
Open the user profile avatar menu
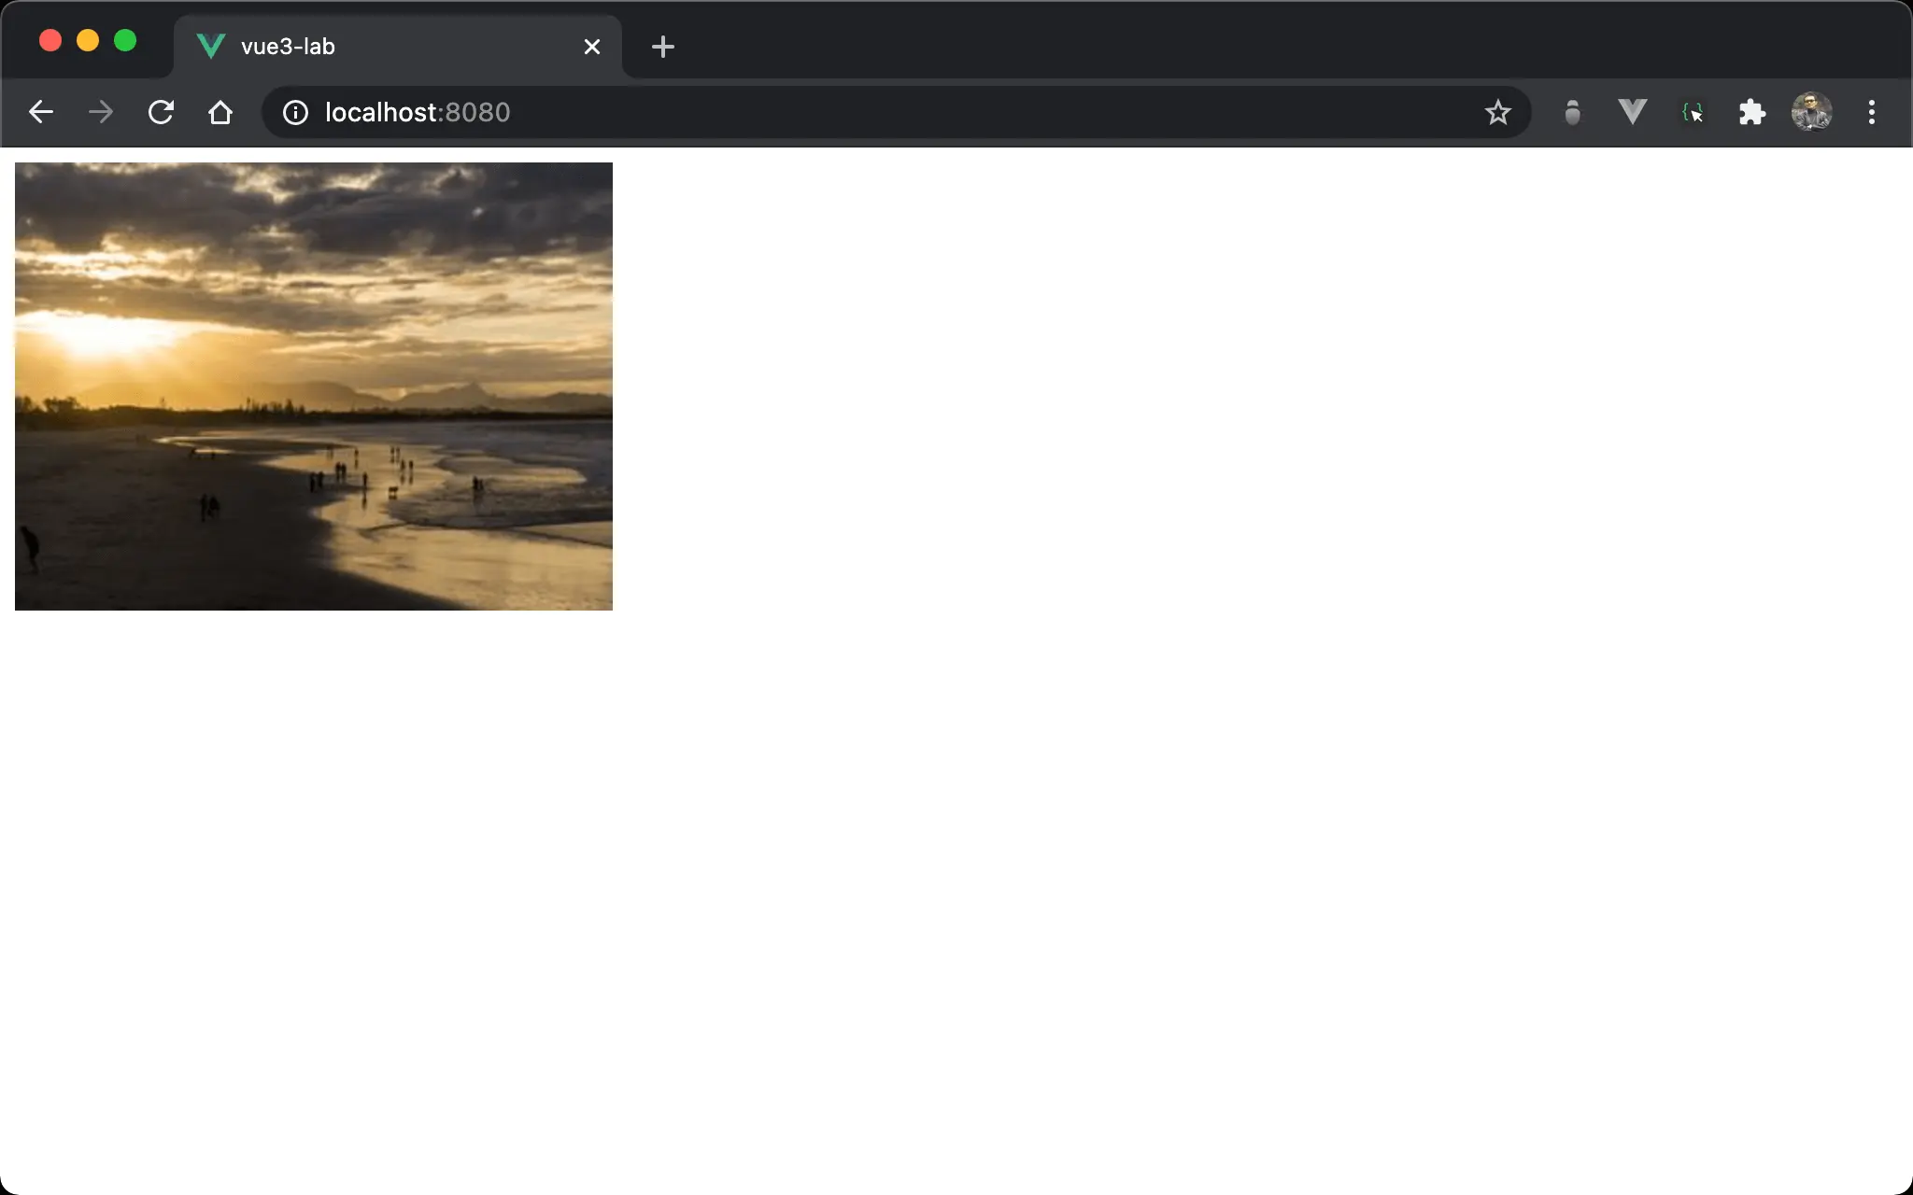[1811, 112]
